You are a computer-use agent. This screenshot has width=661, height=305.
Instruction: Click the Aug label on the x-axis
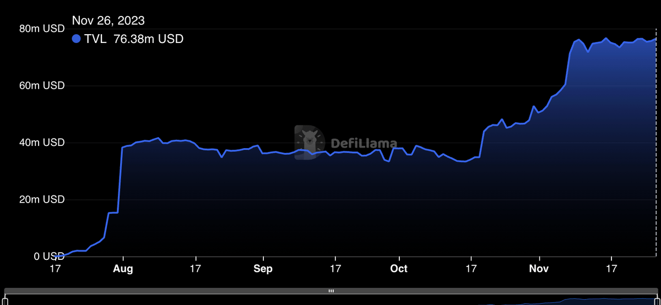(x=123, y=269)
